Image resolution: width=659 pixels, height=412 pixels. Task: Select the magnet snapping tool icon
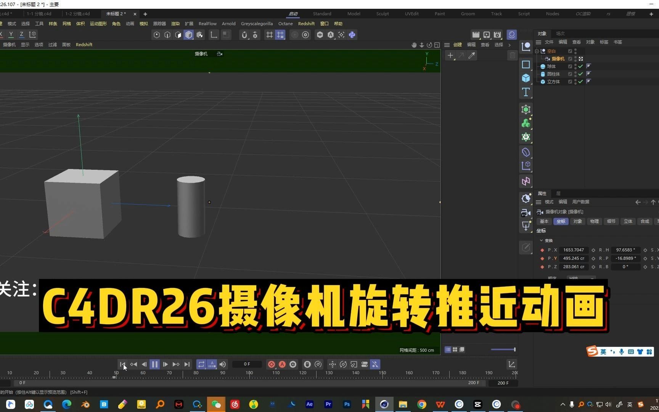[x=244, y=35]
